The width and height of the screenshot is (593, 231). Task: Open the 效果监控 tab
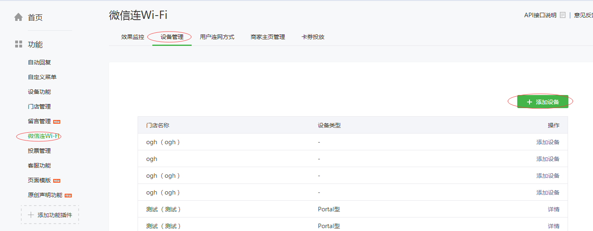tap(133, 37)
